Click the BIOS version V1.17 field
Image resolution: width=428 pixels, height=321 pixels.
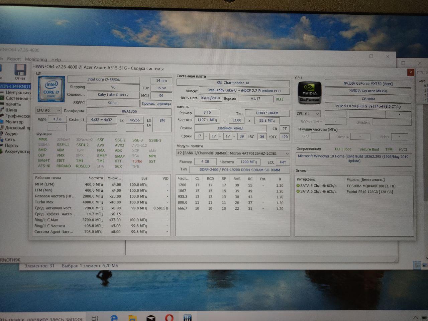[255, 98]
